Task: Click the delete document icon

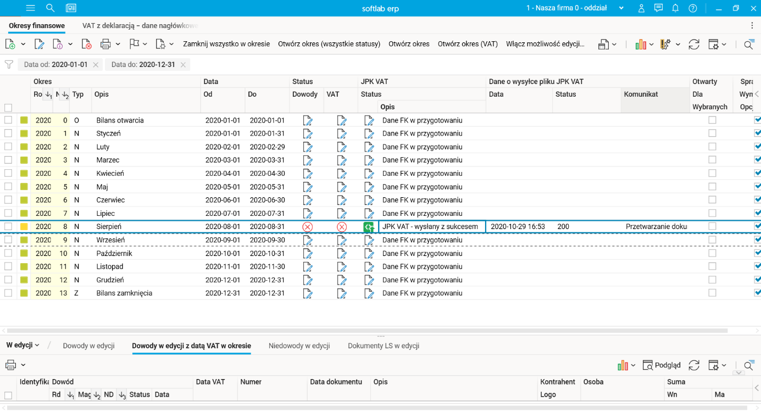Action: [x=86, y=44]
